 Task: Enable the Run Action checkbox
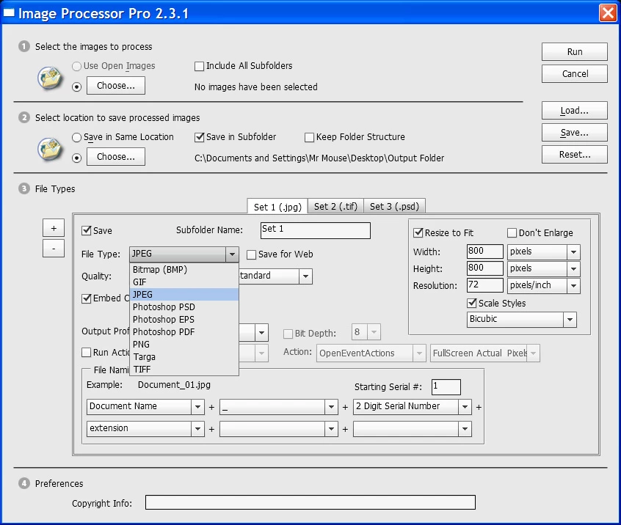pos(87,352)
